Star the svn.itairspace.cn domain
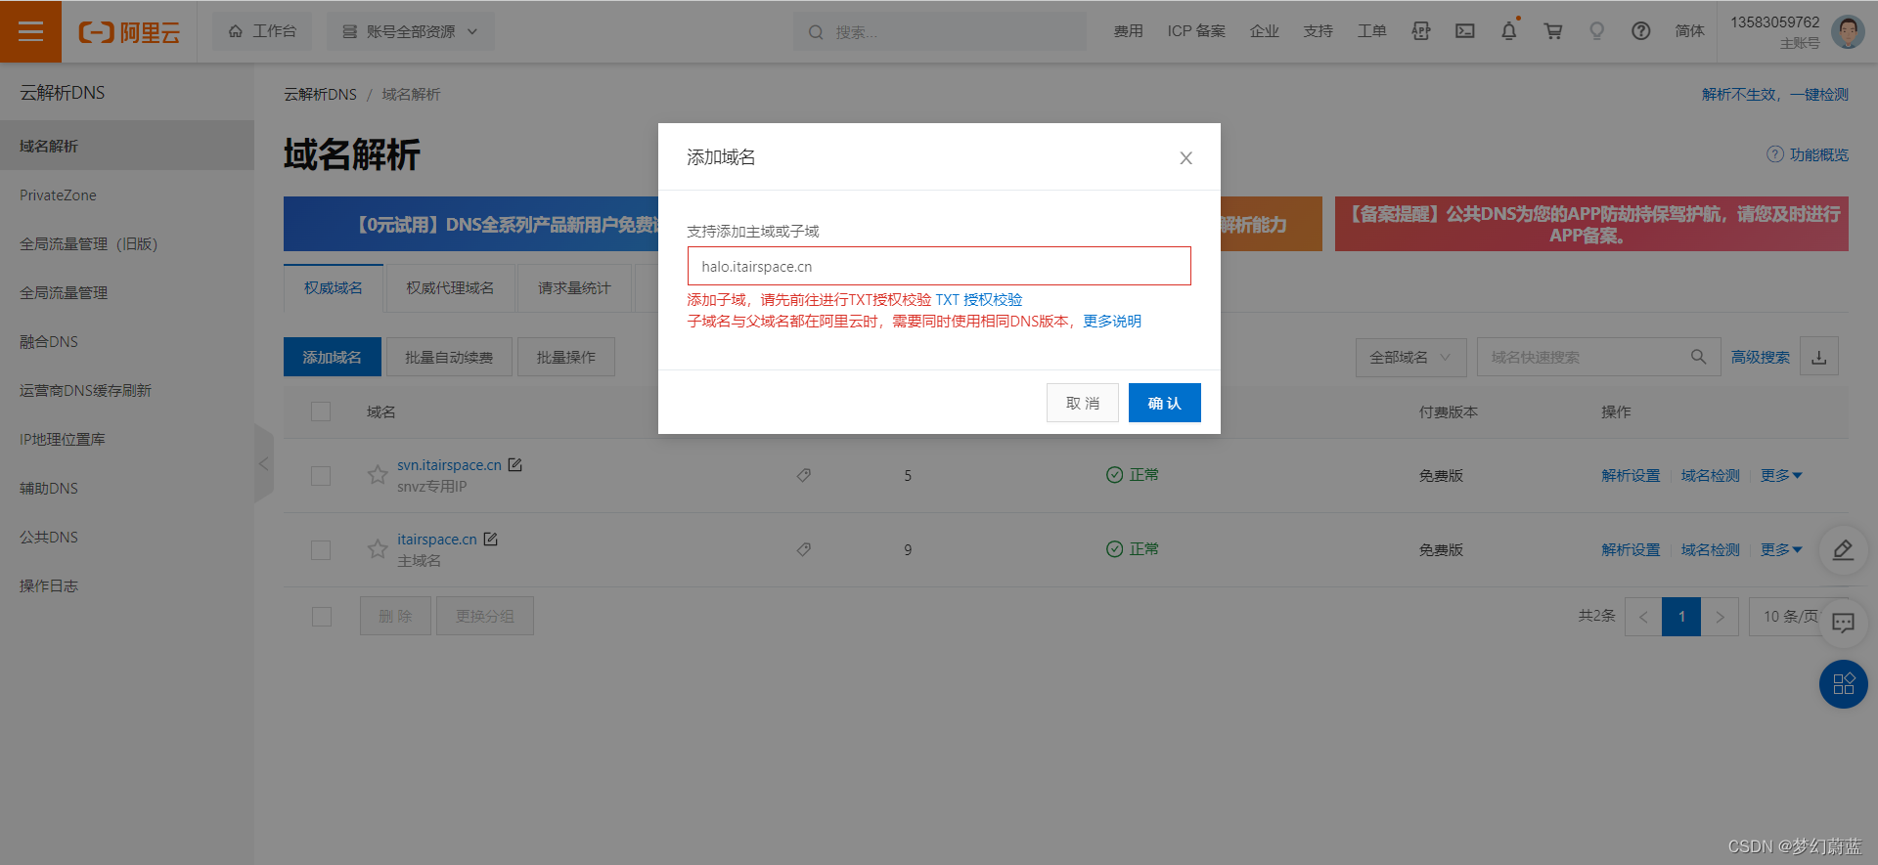The width and height of the screenshot is (1878, 865). tap(378, 475)
